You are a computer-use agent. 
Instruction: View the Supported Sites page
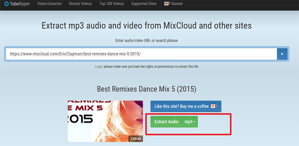pos(144,4)
